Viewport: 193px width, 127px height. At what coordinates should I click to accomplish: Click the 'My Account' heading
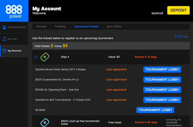[x=47, y=9]
